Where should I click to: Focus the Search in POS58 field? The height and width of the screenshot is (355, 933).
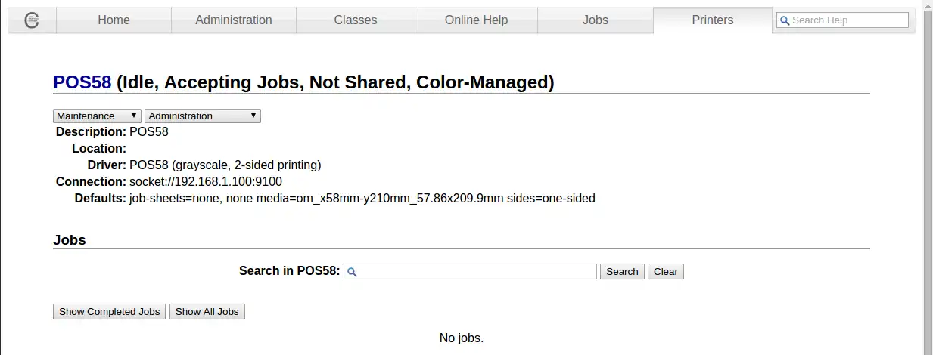(x=470, y=271)
